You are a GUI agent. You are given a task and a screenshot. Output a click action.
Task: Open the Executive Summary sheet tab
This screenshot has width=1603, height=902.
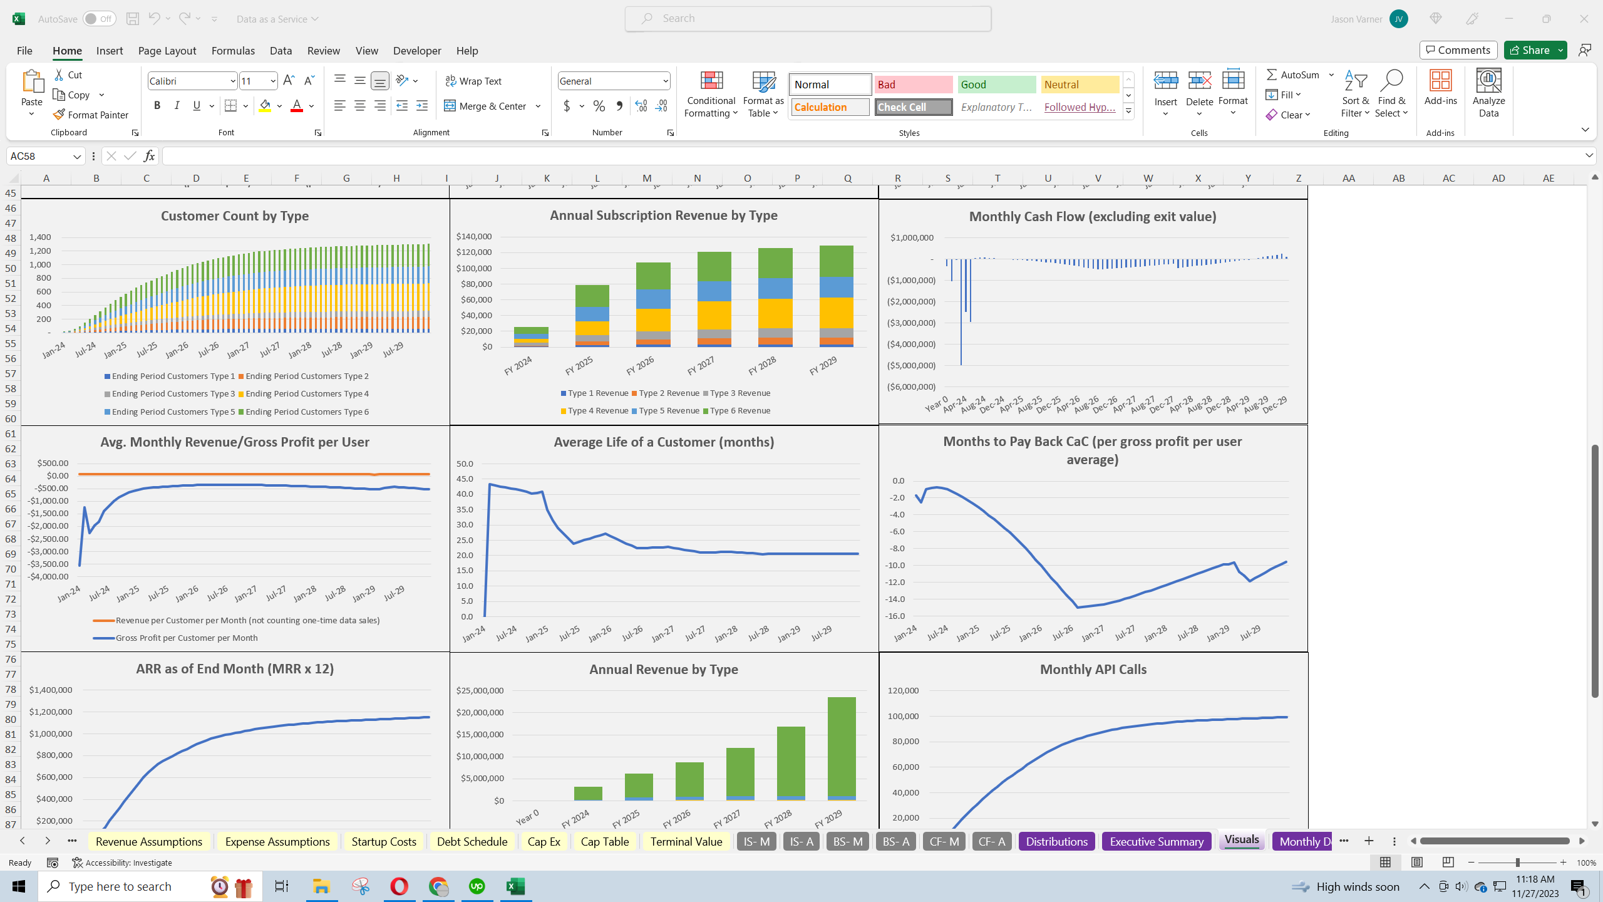[x=1156, y=841]
